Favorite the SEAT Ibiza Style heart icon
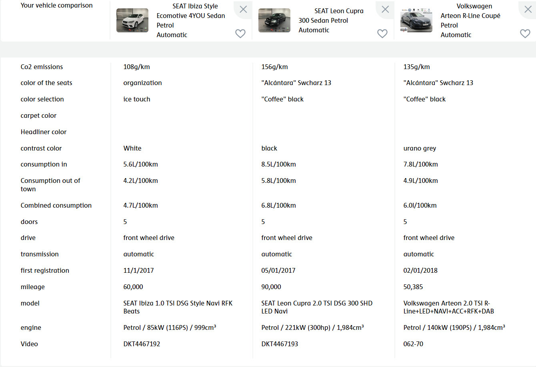The height and width of the screenshot is (367, 536). tap(240, 34)
